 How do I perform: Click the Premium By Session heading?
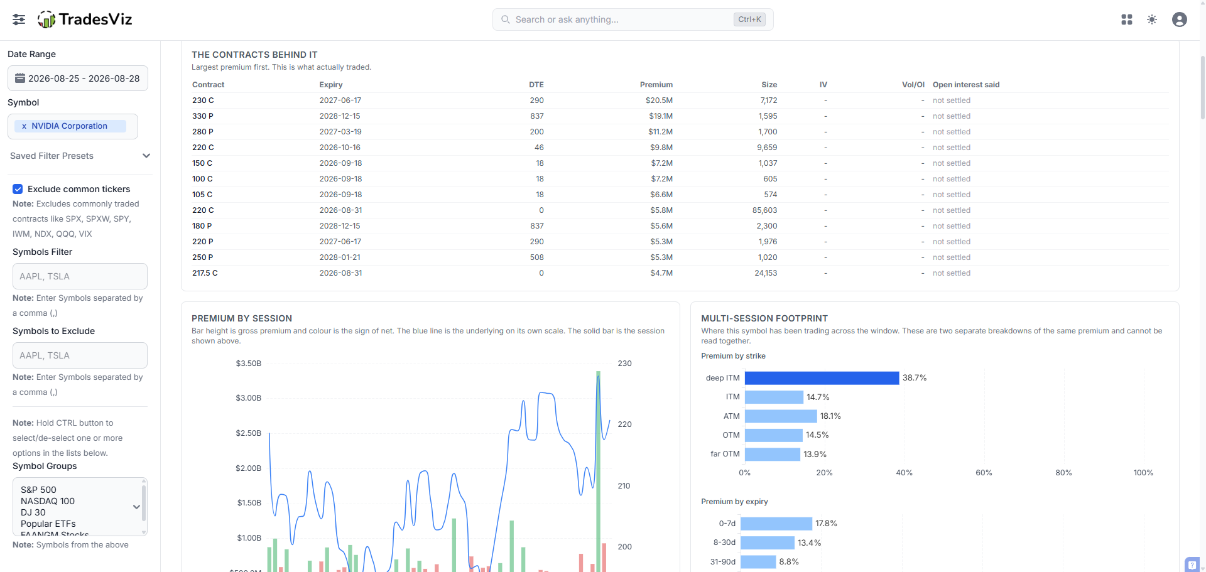click(242, 318)
